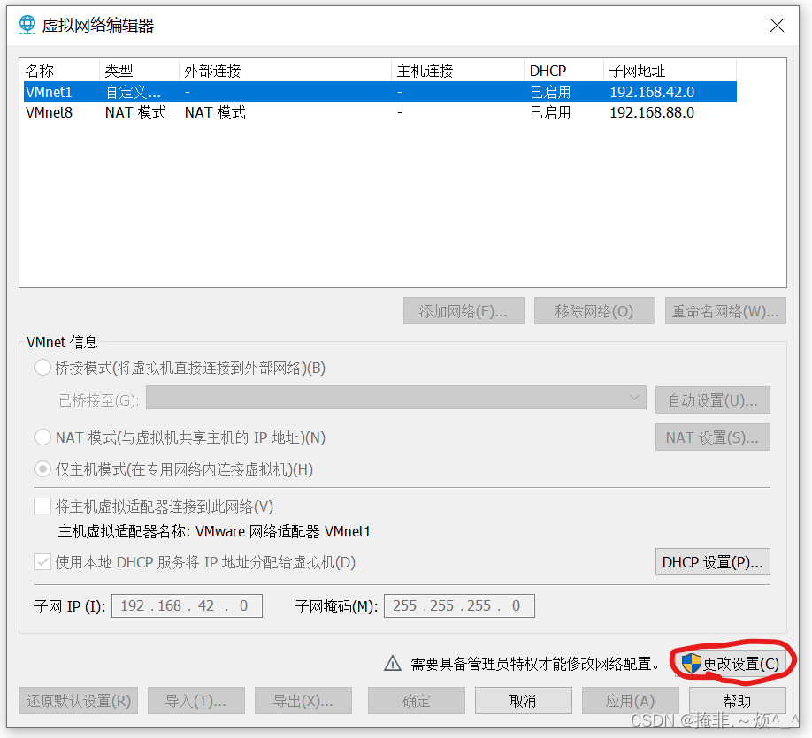The image size is (812, 738).
Task: Open NAT 设置(S) dialog
Action: tap(713, 437)
